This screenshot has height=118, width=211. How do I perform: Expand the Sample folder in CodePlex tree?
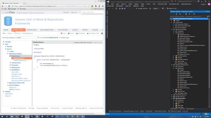[6, 47]
